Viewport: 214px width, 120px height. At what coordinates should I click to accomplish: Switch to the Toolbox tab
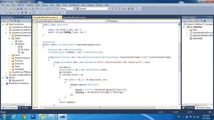point(24,108)
